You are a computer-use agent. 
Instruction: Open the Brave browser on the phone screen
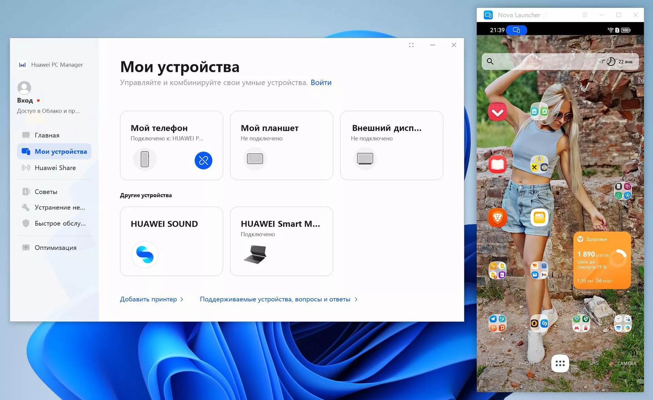tap(497, 217)
